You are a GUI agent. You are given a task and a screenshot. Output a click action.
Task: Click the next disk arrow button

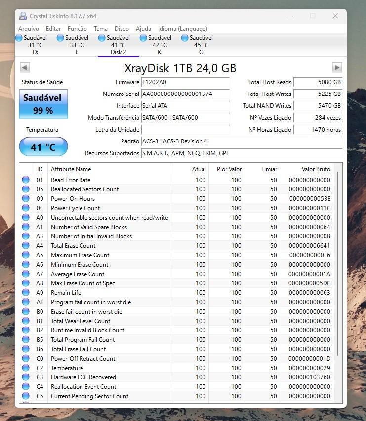tap(337, 67)
